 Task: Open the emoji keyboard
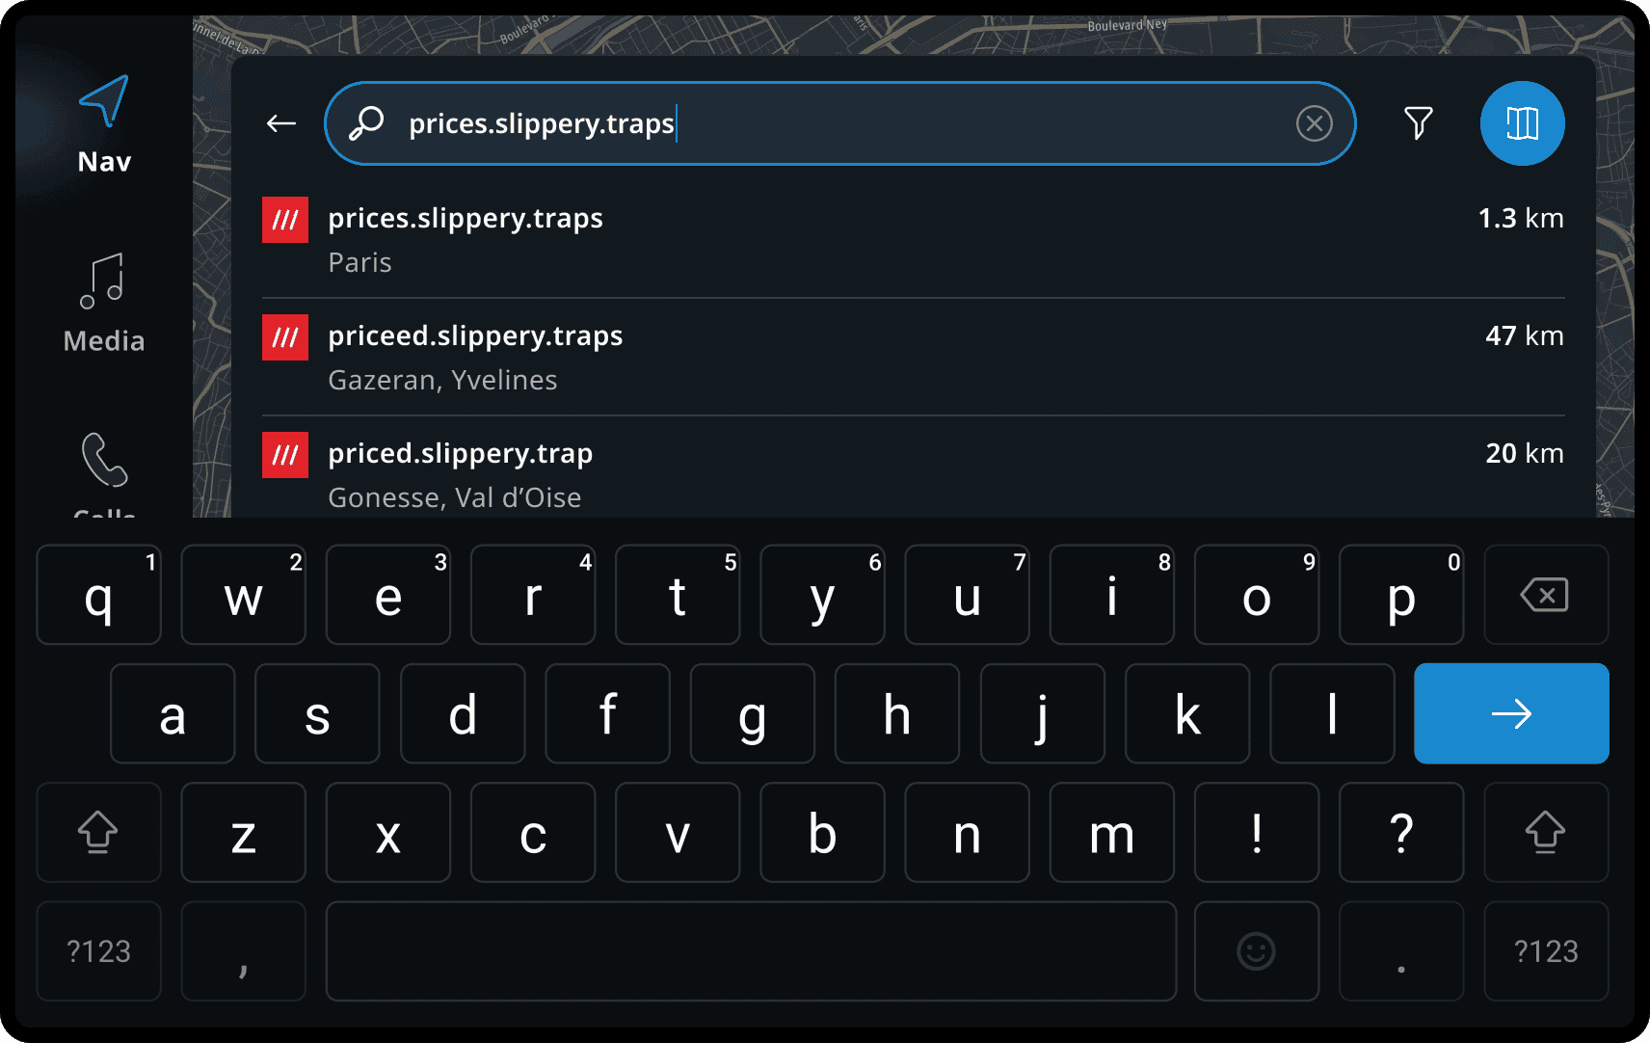(1256, 951)
